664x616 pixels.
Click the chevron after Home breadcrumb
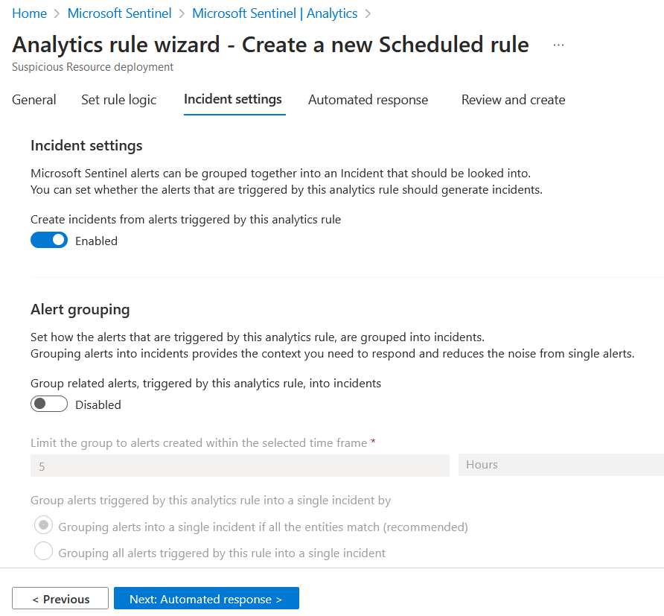tap(54, 13)
